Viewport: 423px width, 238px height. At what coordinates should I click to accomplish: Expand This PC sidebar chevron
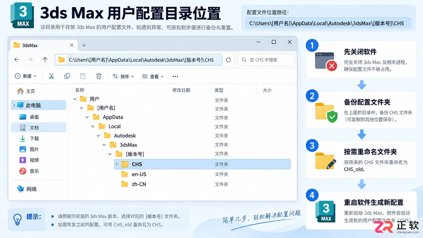coord(14,105)
